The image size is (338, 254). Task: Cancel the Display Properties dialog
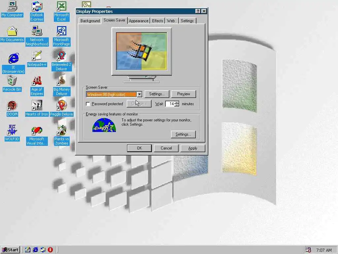point(166,148)
